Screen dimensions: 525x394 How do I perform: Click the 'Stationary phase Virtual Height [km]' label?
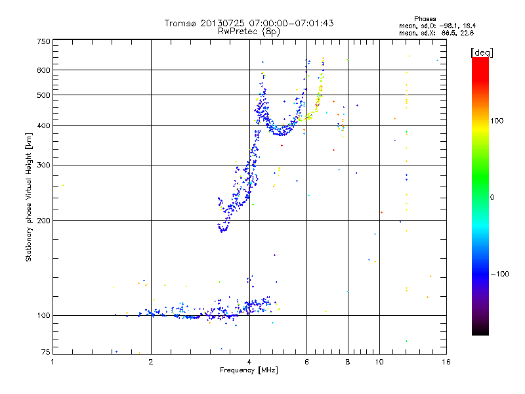click(x=29, y=197)
